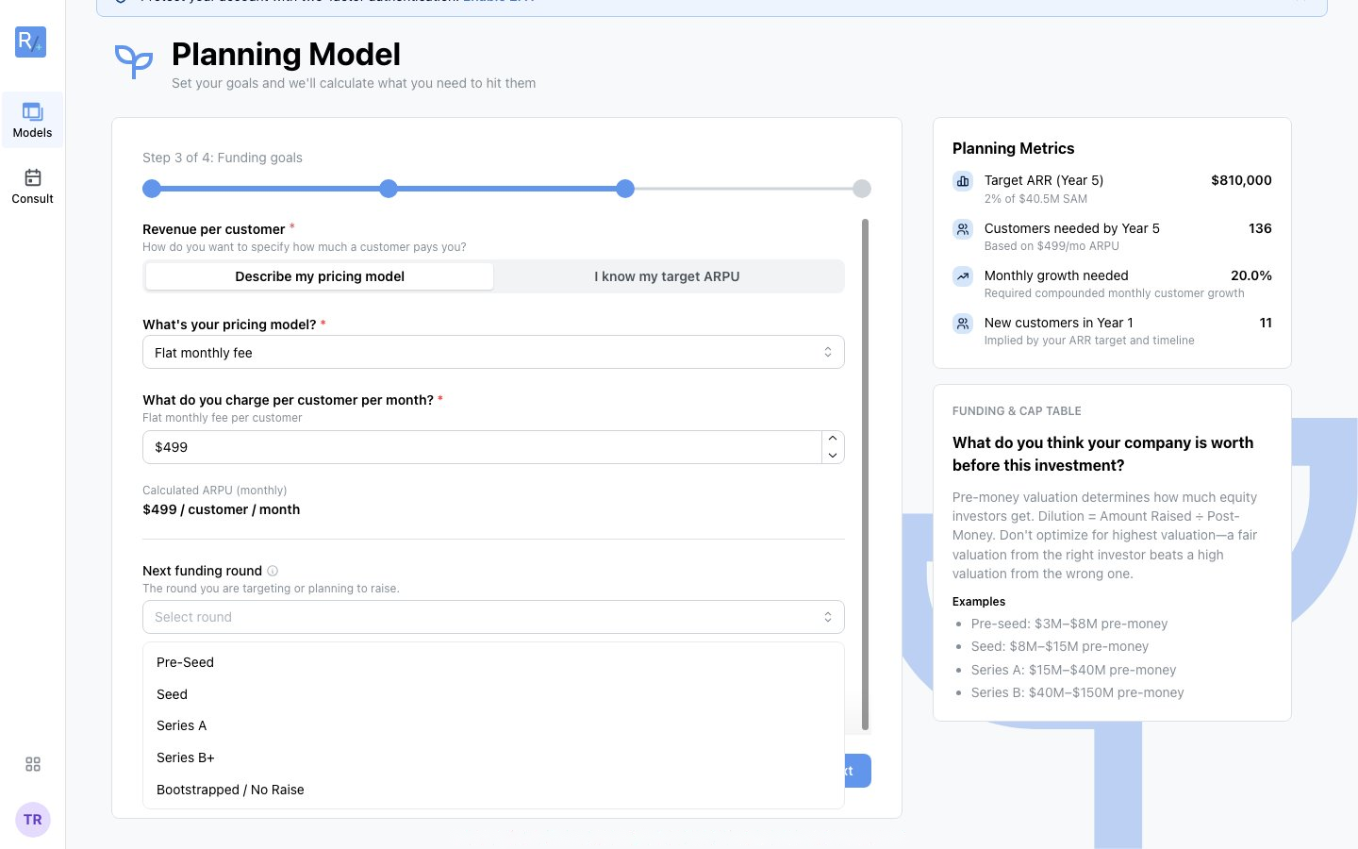
Task: Jump to step two on progress bar
Action: 389,189
